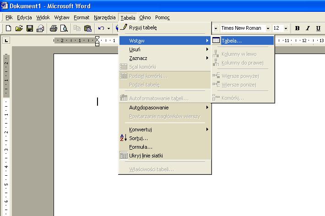Click the font size field showing 12

pos(278,28)
